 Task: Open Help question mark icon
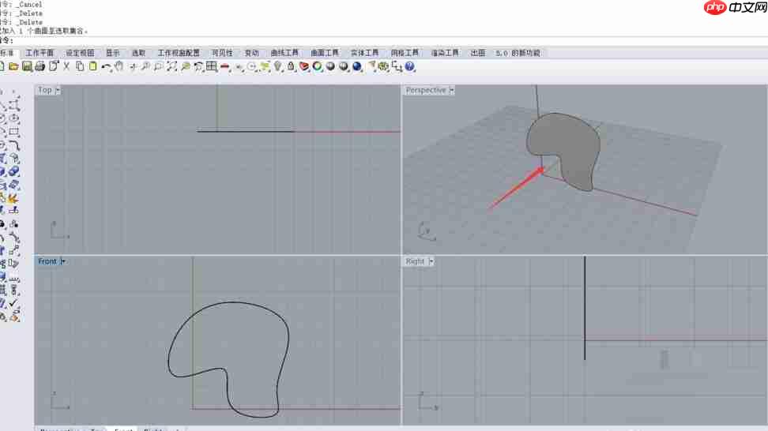(410, 66)
